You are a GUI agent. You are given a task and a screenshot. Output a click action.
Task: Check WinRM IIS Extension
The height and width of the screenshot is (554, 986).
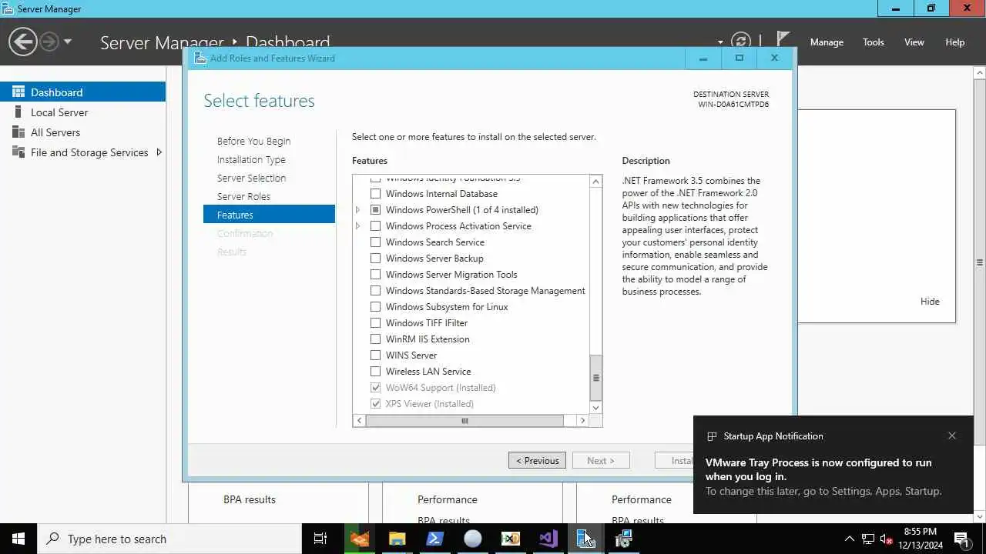[376, 339]
